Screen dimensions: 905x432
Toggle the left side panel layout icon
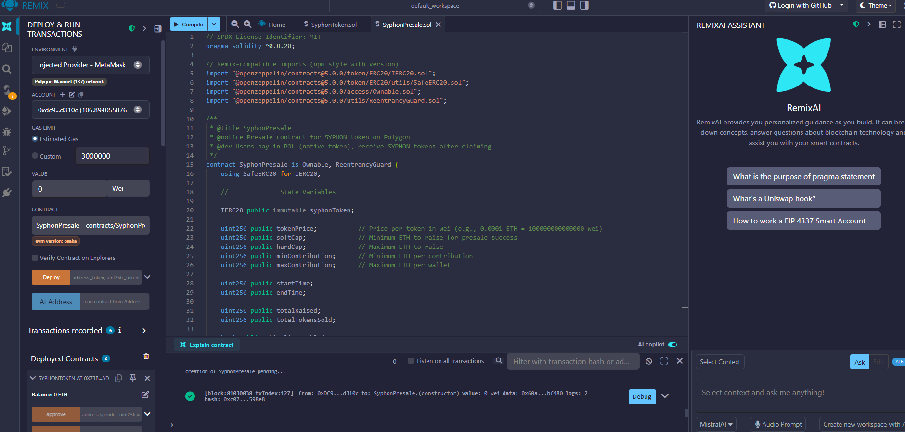pyautogui.click(x=557, y=5)
